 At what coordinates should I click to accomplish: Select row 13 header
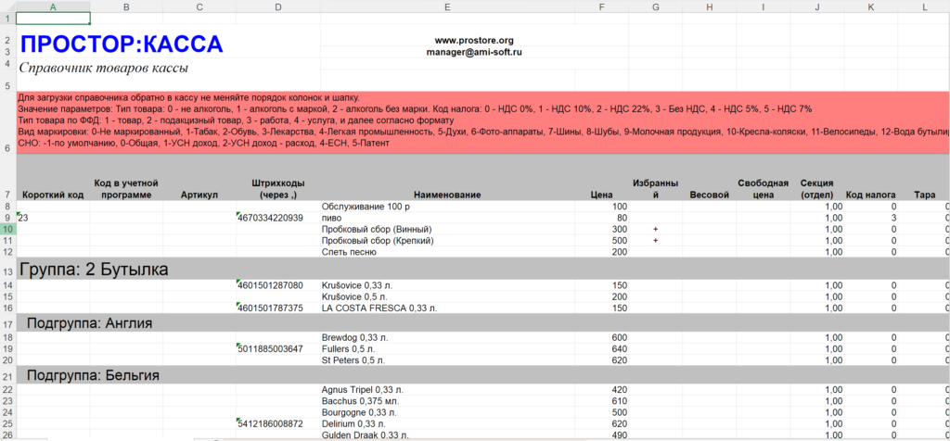click(x=7, y=271)
